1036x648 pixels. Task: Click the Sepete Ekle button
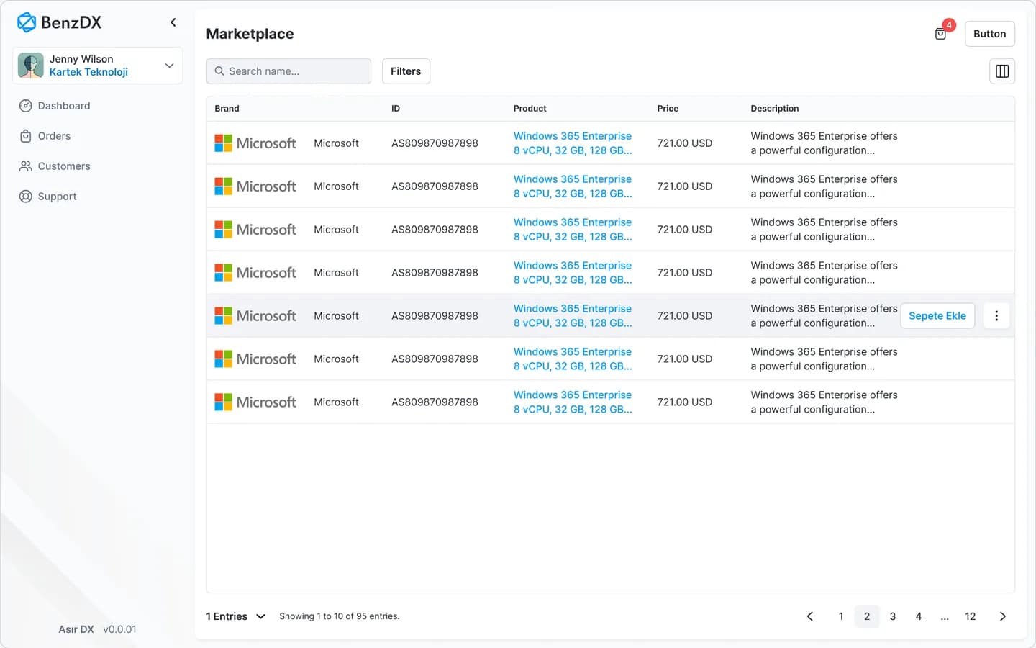coord(937,316)
